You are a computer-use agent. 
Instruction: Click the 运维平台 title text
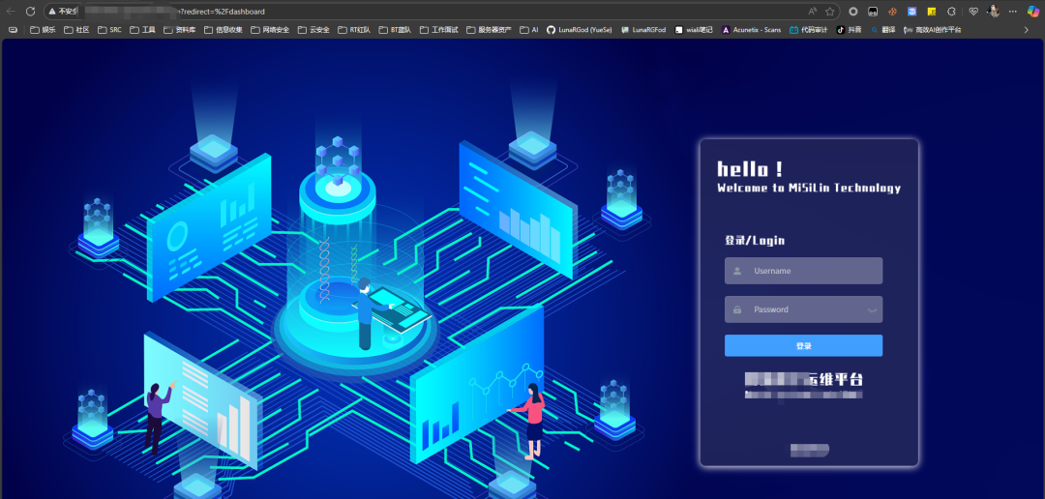836,380
